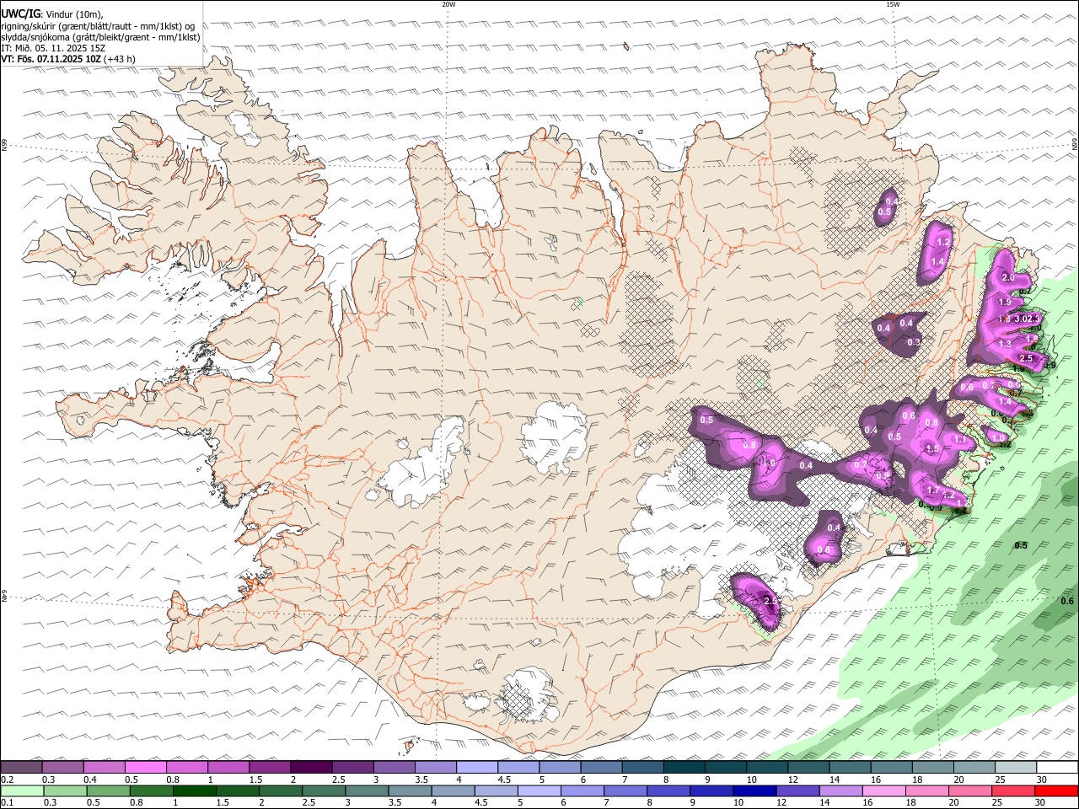This screenshot has width=1079, height=809.
Task: Click the '1.1' value in the southeast purple area
Action: click(959, 440)
